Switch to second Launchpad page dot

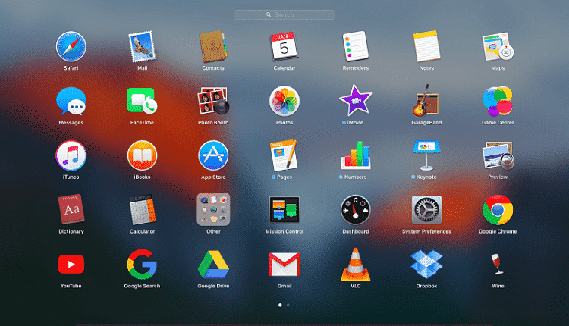pos(288,305)
